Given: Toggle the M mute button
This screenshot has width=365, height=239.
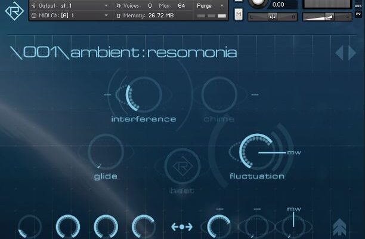Looking at the screenshot, I should (x=239, y=14).
